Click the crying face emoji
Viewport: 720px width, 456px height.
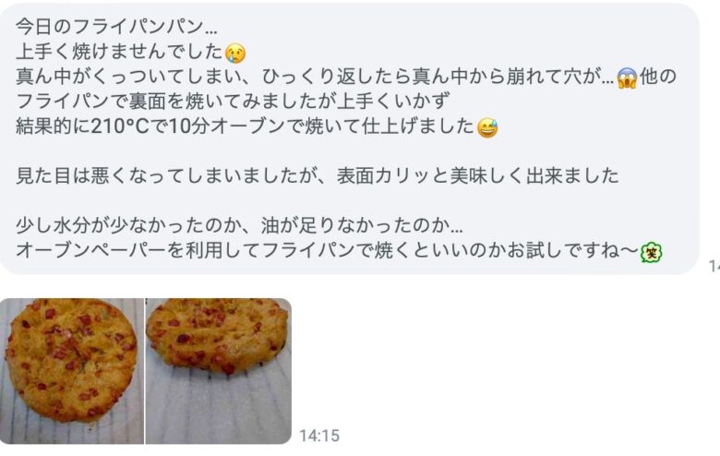[235, 53]
